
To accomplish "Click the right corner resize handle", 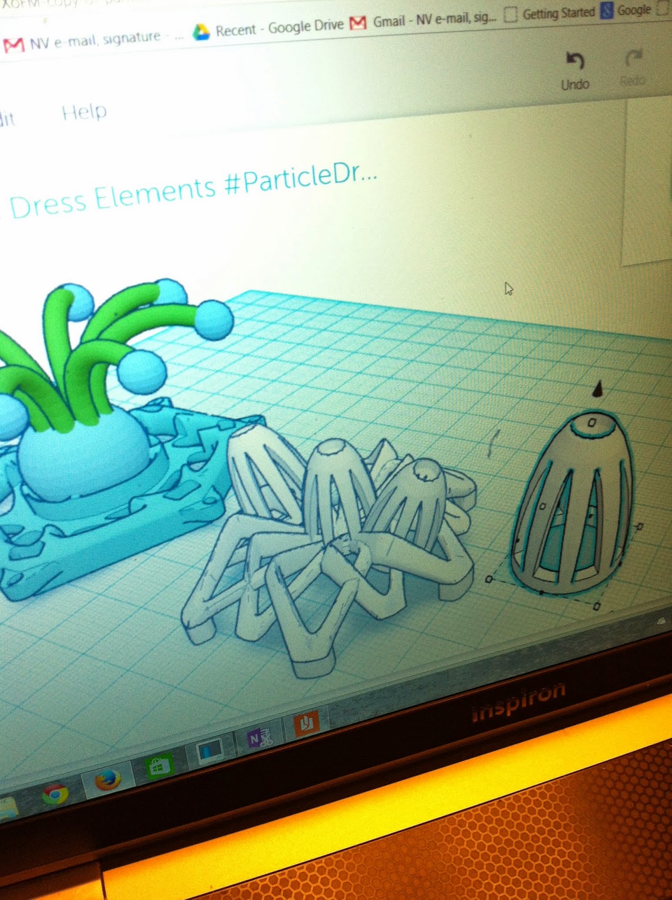I will click(639, 526).
